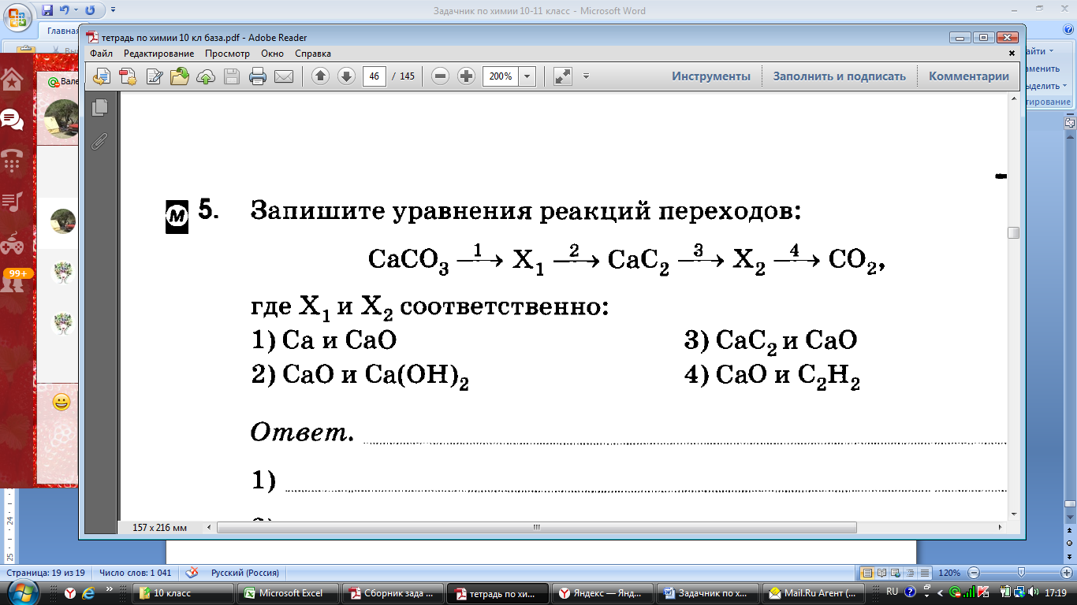Switch to the Главная ribbon tab in Word
This screenshot has width=1077, height=605.
click(x=61, y=32)
